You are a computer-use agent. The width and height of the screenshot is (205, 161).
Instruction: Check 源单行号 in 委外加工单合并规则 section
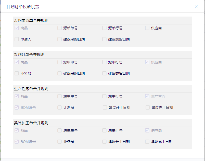coord(104,130)
